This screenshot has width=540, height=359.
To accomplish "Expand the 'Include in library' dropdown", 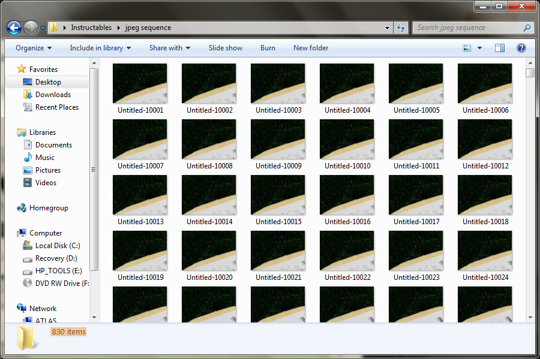I will point(100,47).
